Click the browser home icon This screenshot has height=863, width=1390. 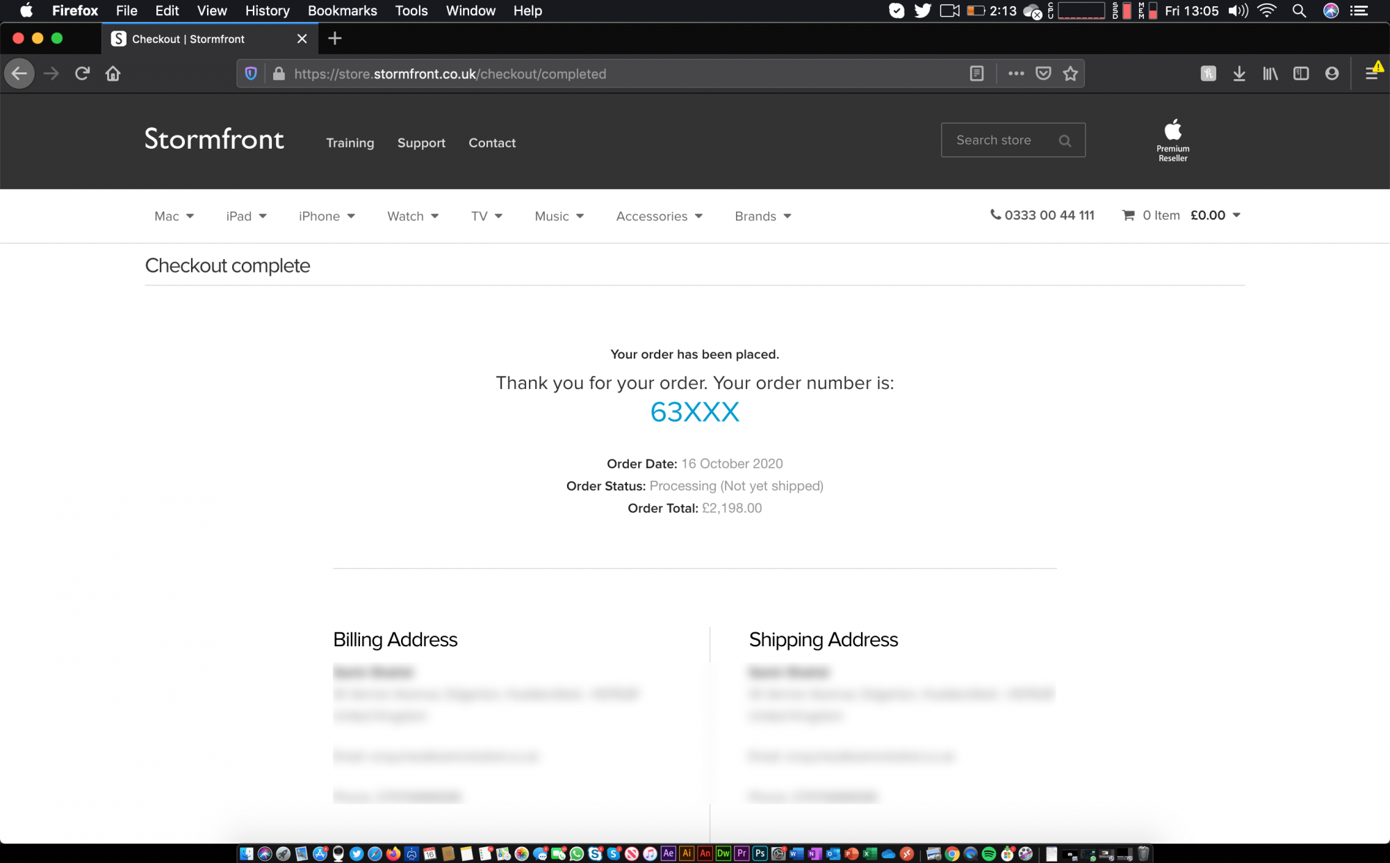(x=113, y=74)
